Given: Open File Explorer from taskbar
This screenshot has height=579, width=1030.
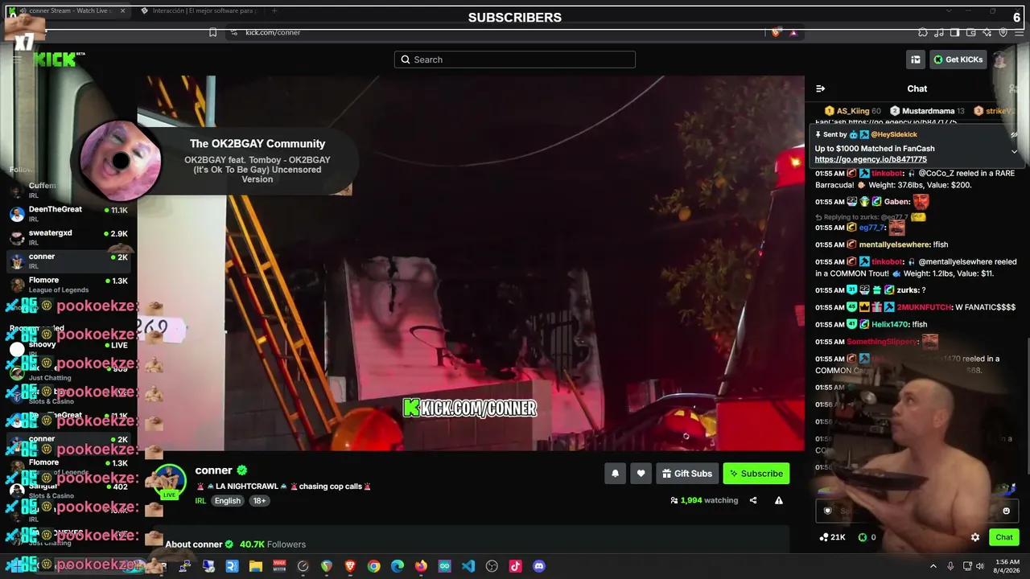Looking at the screenshot, I should (256, 566).
